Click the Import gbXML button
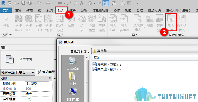Viewport: 198px width, 102px height. [124, 23]
